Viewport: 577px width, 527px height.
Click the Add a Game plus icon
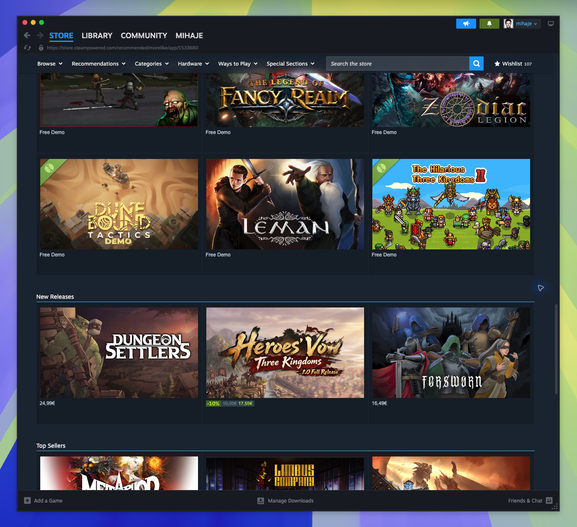point(27,500)
